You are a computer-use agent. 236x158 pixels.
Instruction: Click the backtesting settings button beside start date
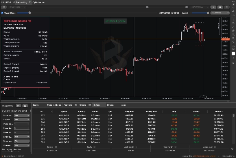coord(4,7)
